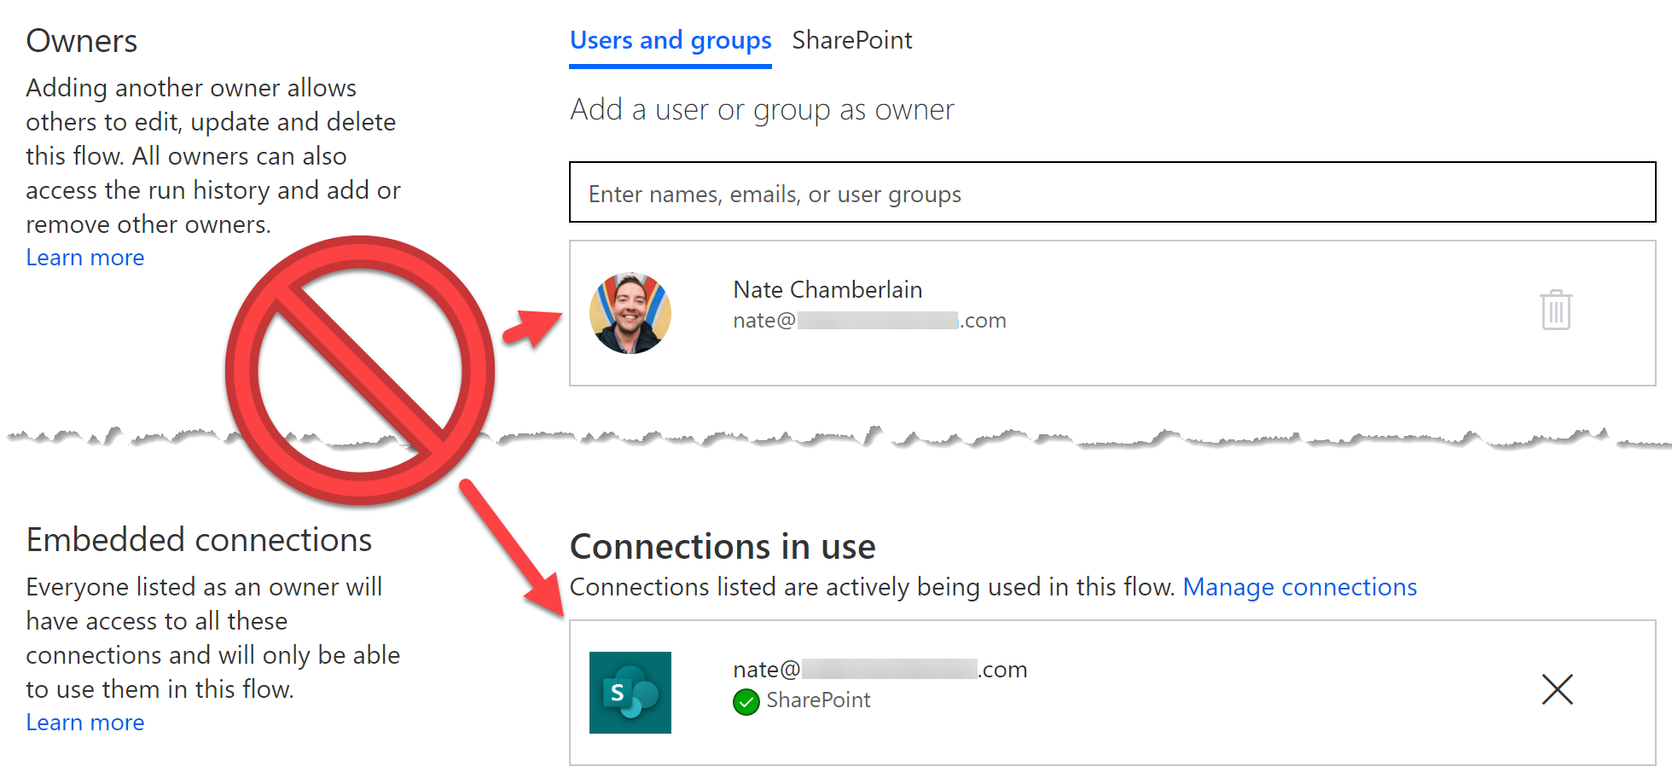Screen dimensions: 1672x784
Task: Delete owner Nate Chamberlain using trash icon
Action: tap(1555, 310)
